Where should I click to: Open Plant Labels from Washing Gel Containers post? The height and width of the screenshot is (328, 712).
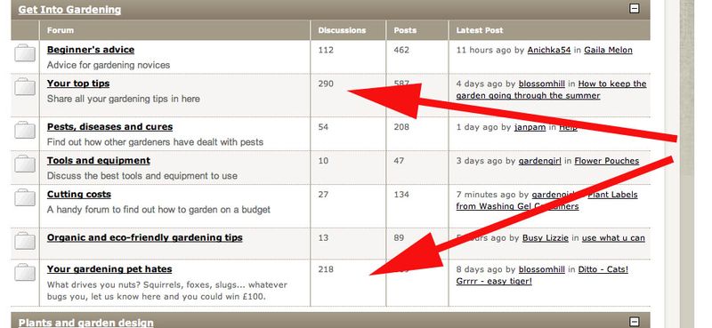pyautogui.click(x=547, y=201)
